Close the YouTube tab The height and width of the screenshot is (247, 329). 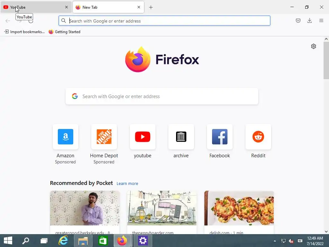(67, 7)
